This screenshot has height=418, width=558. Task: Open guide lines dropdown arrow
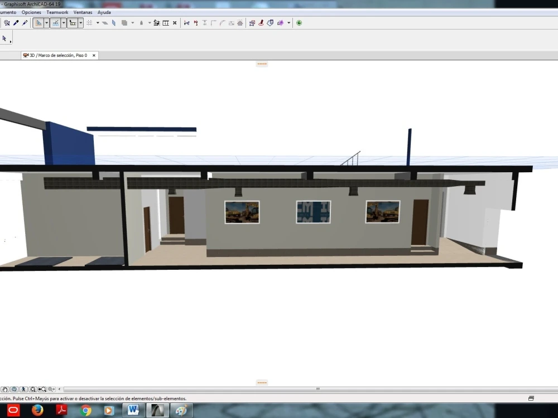click(46, 23)
